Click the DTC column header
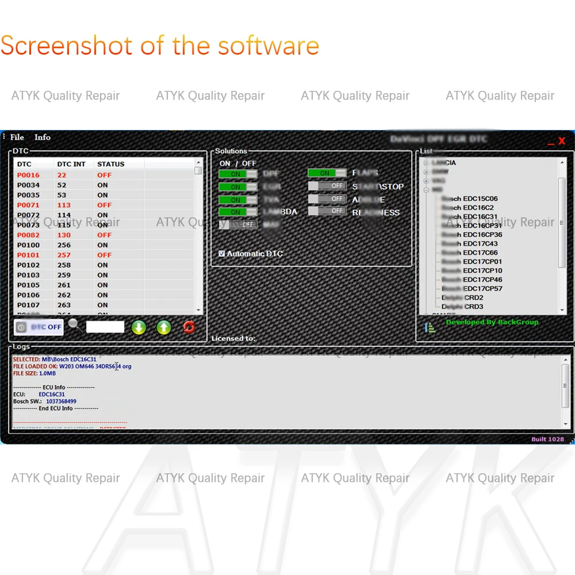The width and height of the screenshot is (575, 575). click(x=34, y=164)
